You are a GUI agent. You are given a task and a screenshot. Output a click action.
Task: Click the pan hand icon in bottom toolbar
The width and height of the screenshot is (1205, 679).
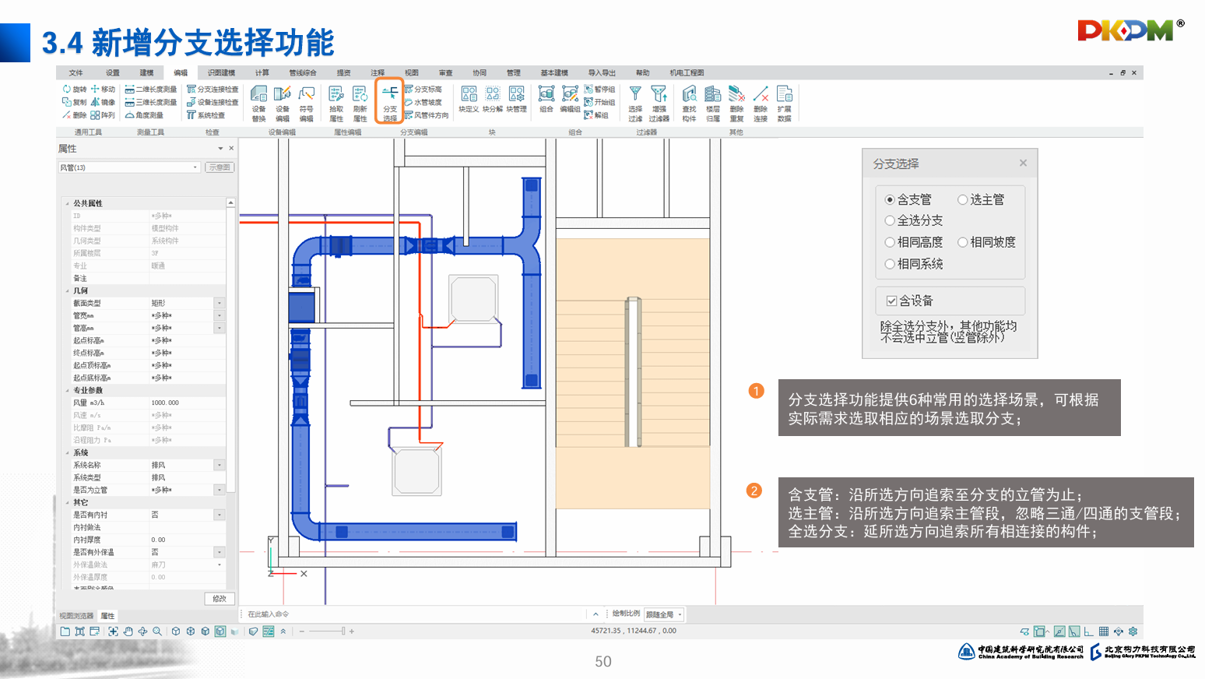point(128,632)
